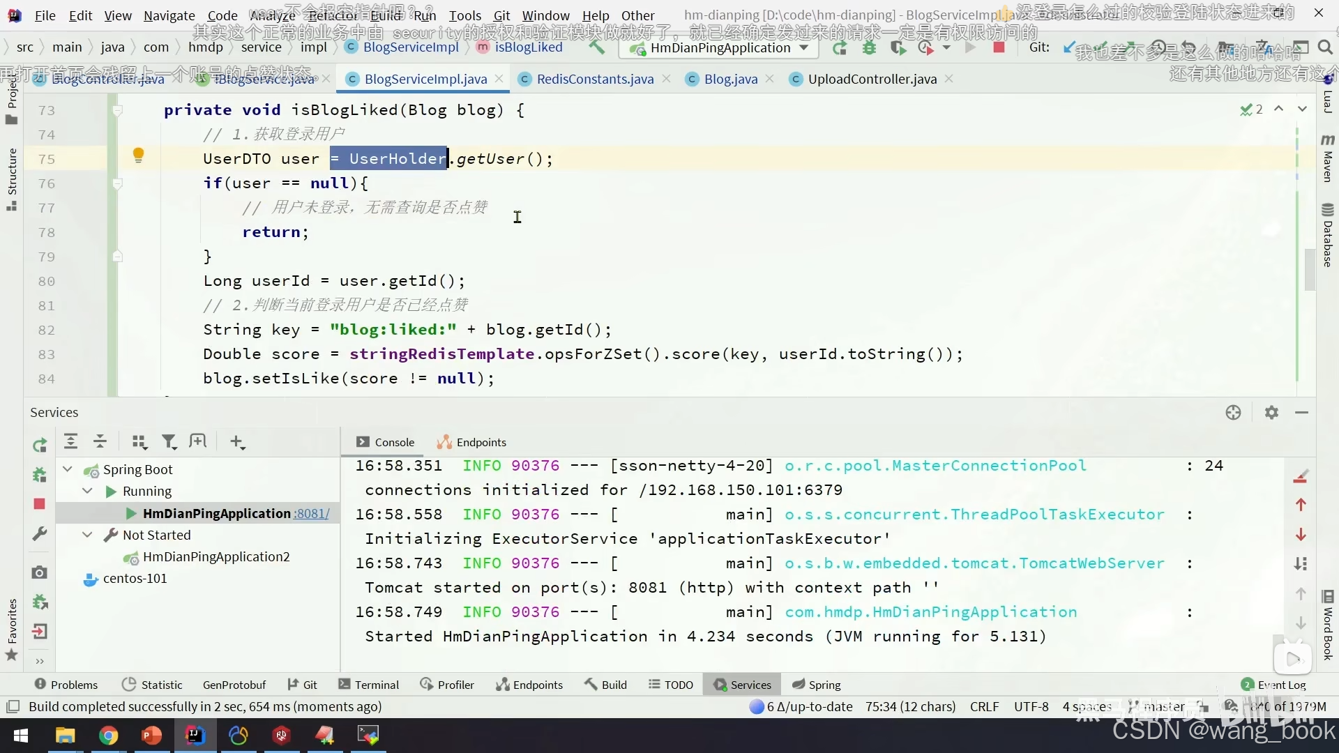Open the Window menu
This screenshot has width=1339, height=753.
[x=545, y=15]
